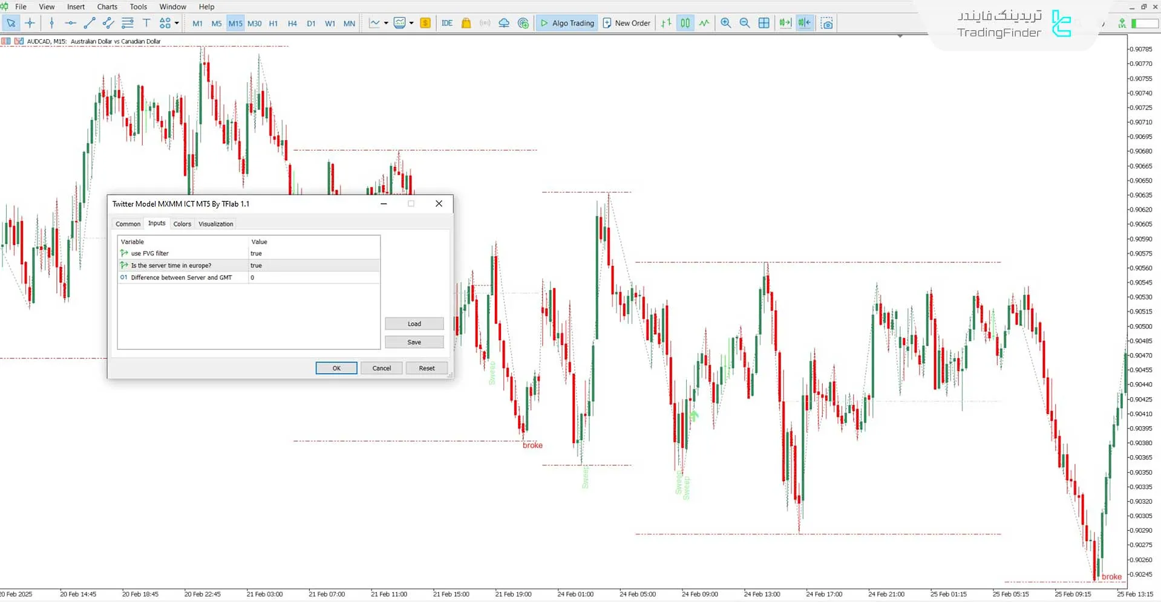Expand the indicators list dropdown arrow
The image size is (1161, 602).
tap(411, 23)
